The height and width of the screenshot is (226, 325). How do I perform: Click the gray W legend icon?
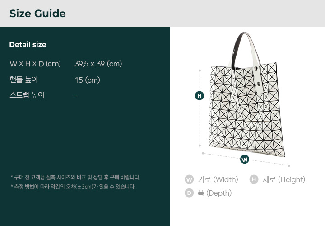point(189,179)
